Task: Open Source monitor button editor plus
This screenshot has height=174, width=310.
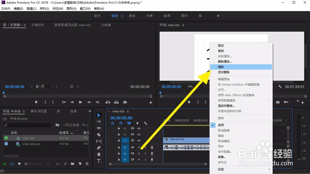Action: click(151, 103)
